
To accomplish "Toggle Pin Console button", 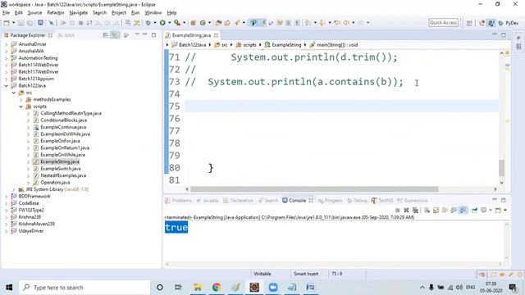I will tap(474, 210).
